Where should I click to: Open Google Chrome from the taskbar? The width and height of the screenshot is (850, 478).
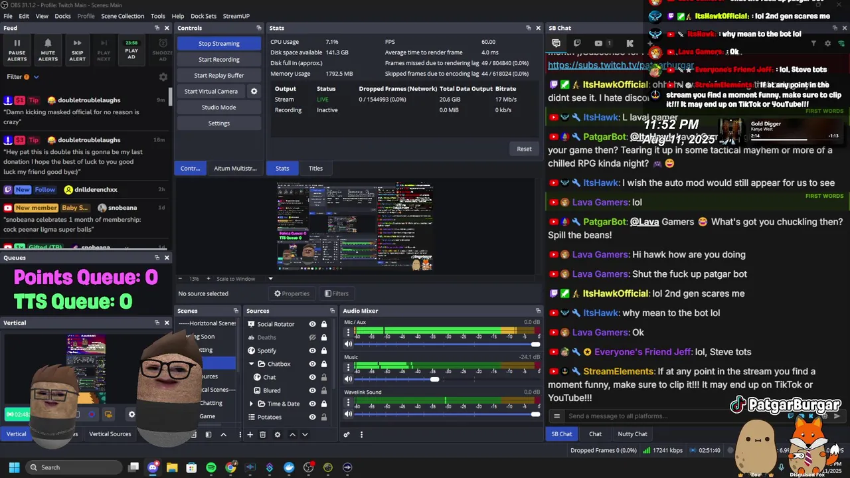[x=230, y=467]
